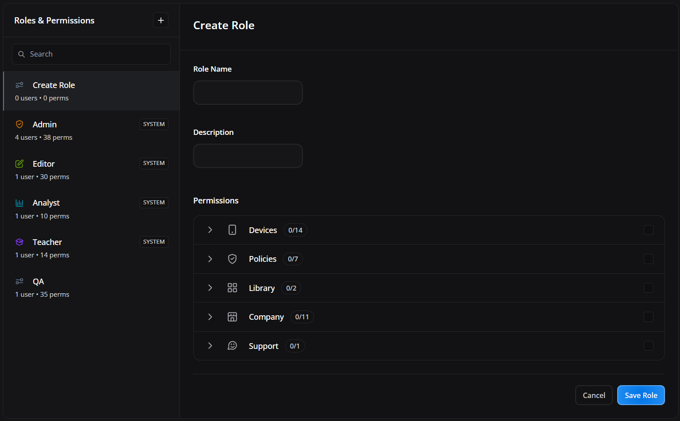Check all Company permissions
The height and width of the screenshot is (421, 680).
coord(649,317)
